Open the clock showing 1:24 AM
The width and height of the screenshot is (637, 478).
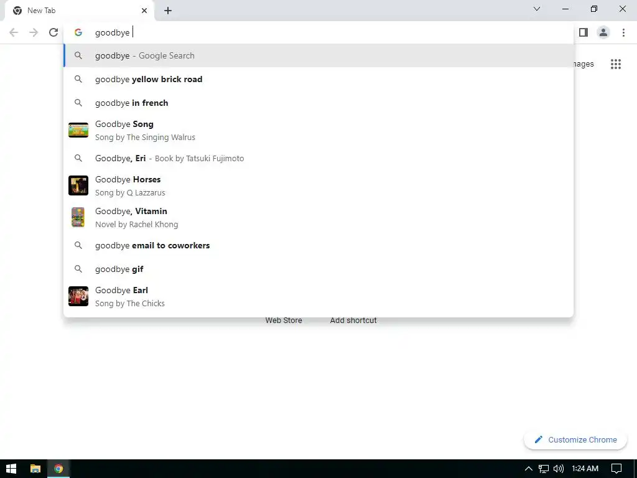coord(585,469)
